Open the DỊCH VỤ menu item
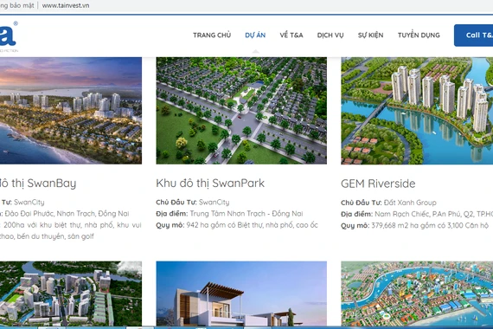The image size is (493, 329). point(330,35)
